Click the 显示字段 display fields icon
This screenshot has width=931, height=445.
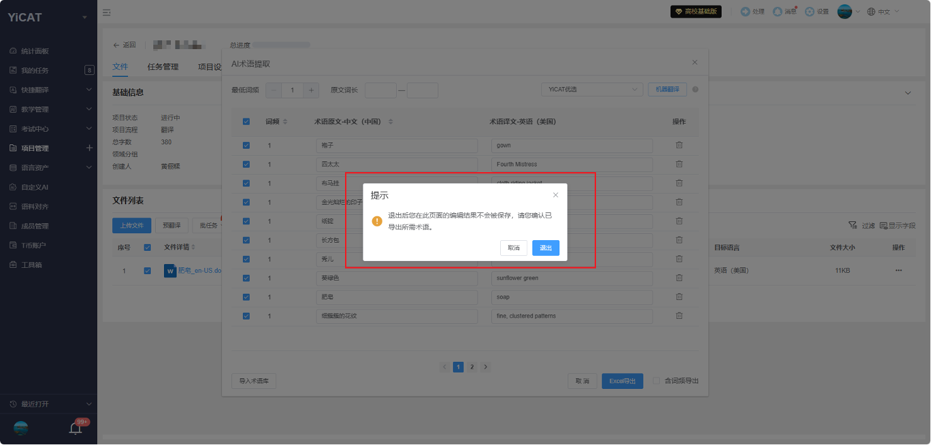point(884,225)
